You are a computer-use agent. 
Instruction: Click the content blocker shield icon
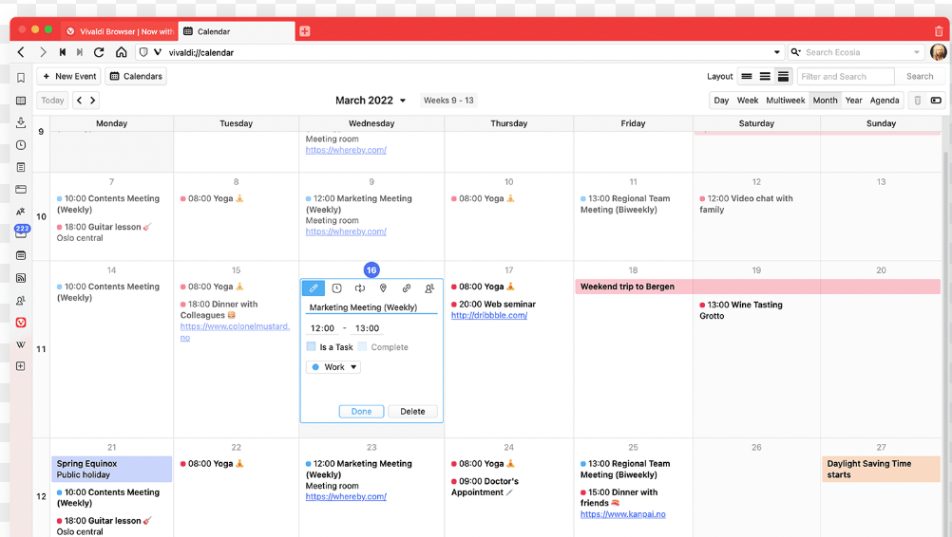coord(143,53)
